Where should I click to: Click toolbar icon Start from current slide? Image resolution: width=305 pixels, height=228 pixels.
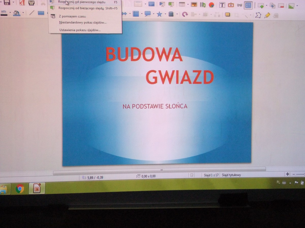pyautogui.click(x=171, y=4)
